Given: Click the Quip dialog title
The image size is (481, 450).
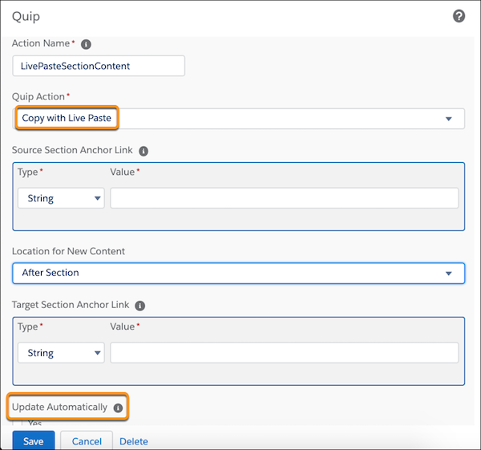Looking at the screenshot, I should pyautogui.click(x=26, y=16).
